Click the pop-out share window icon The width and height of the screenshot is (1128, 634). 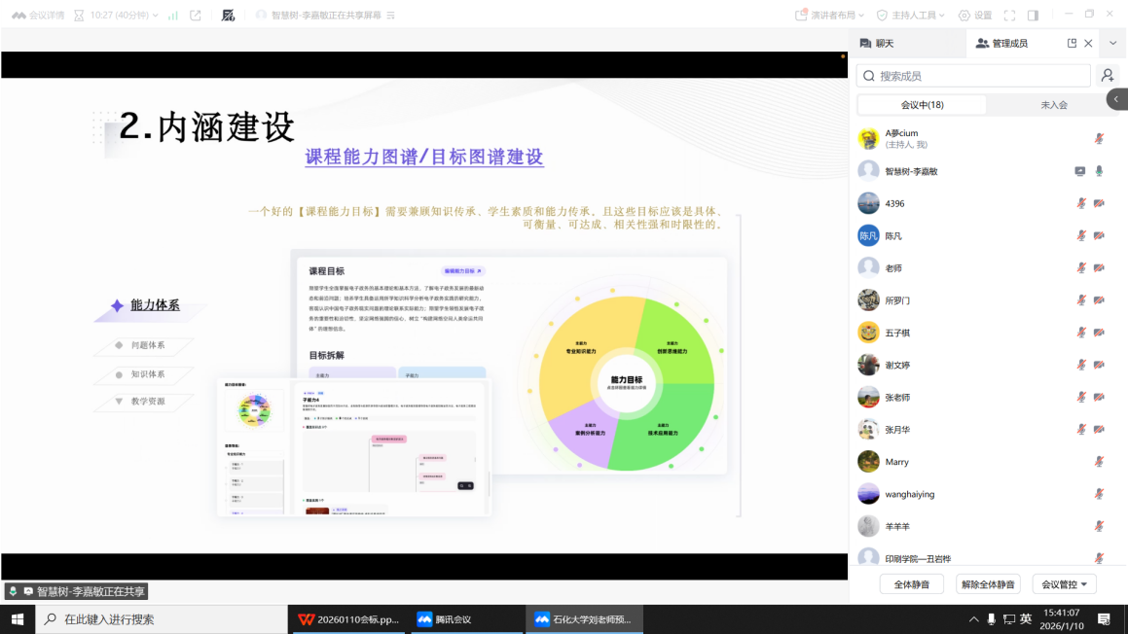[x=196, y=16]
